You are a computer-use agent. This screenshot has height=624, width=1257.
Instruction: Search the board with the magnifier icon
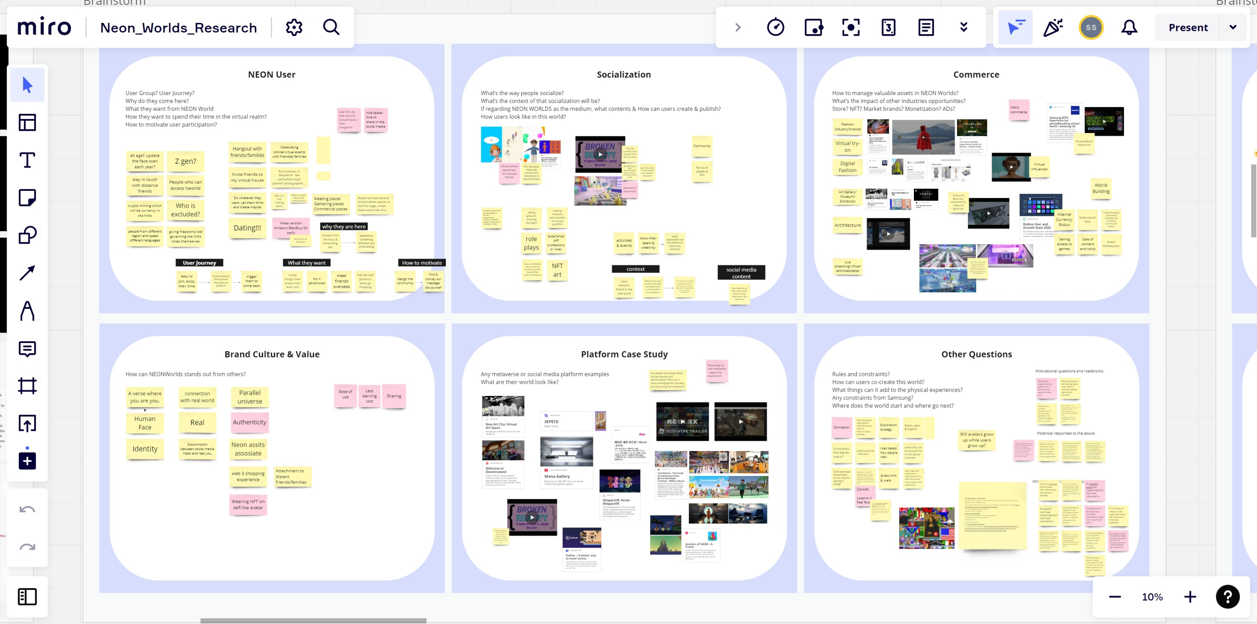331,27
